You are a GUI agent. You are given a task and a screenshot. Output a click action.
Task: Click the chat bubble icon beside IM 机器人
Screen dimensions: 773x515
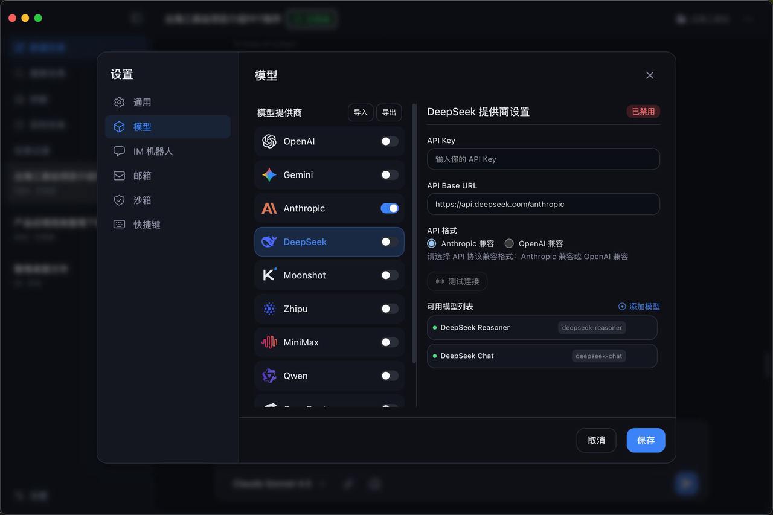click(x=120, y=151)
